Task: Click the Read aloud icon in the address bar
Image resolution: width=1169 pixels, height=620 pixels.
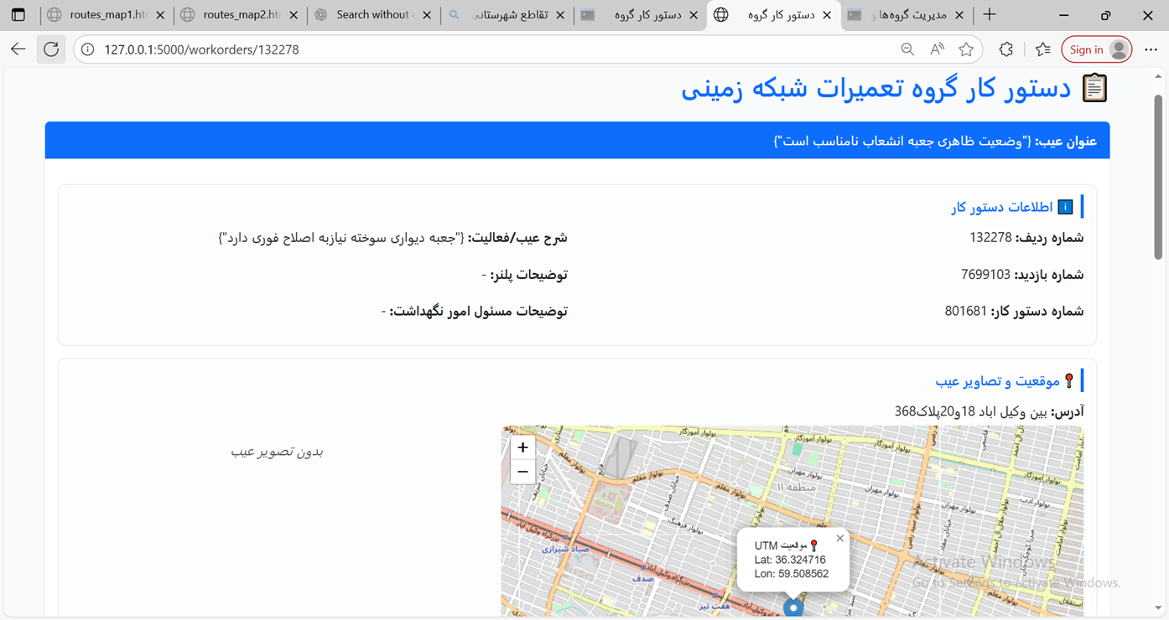Action: [935, 49]
